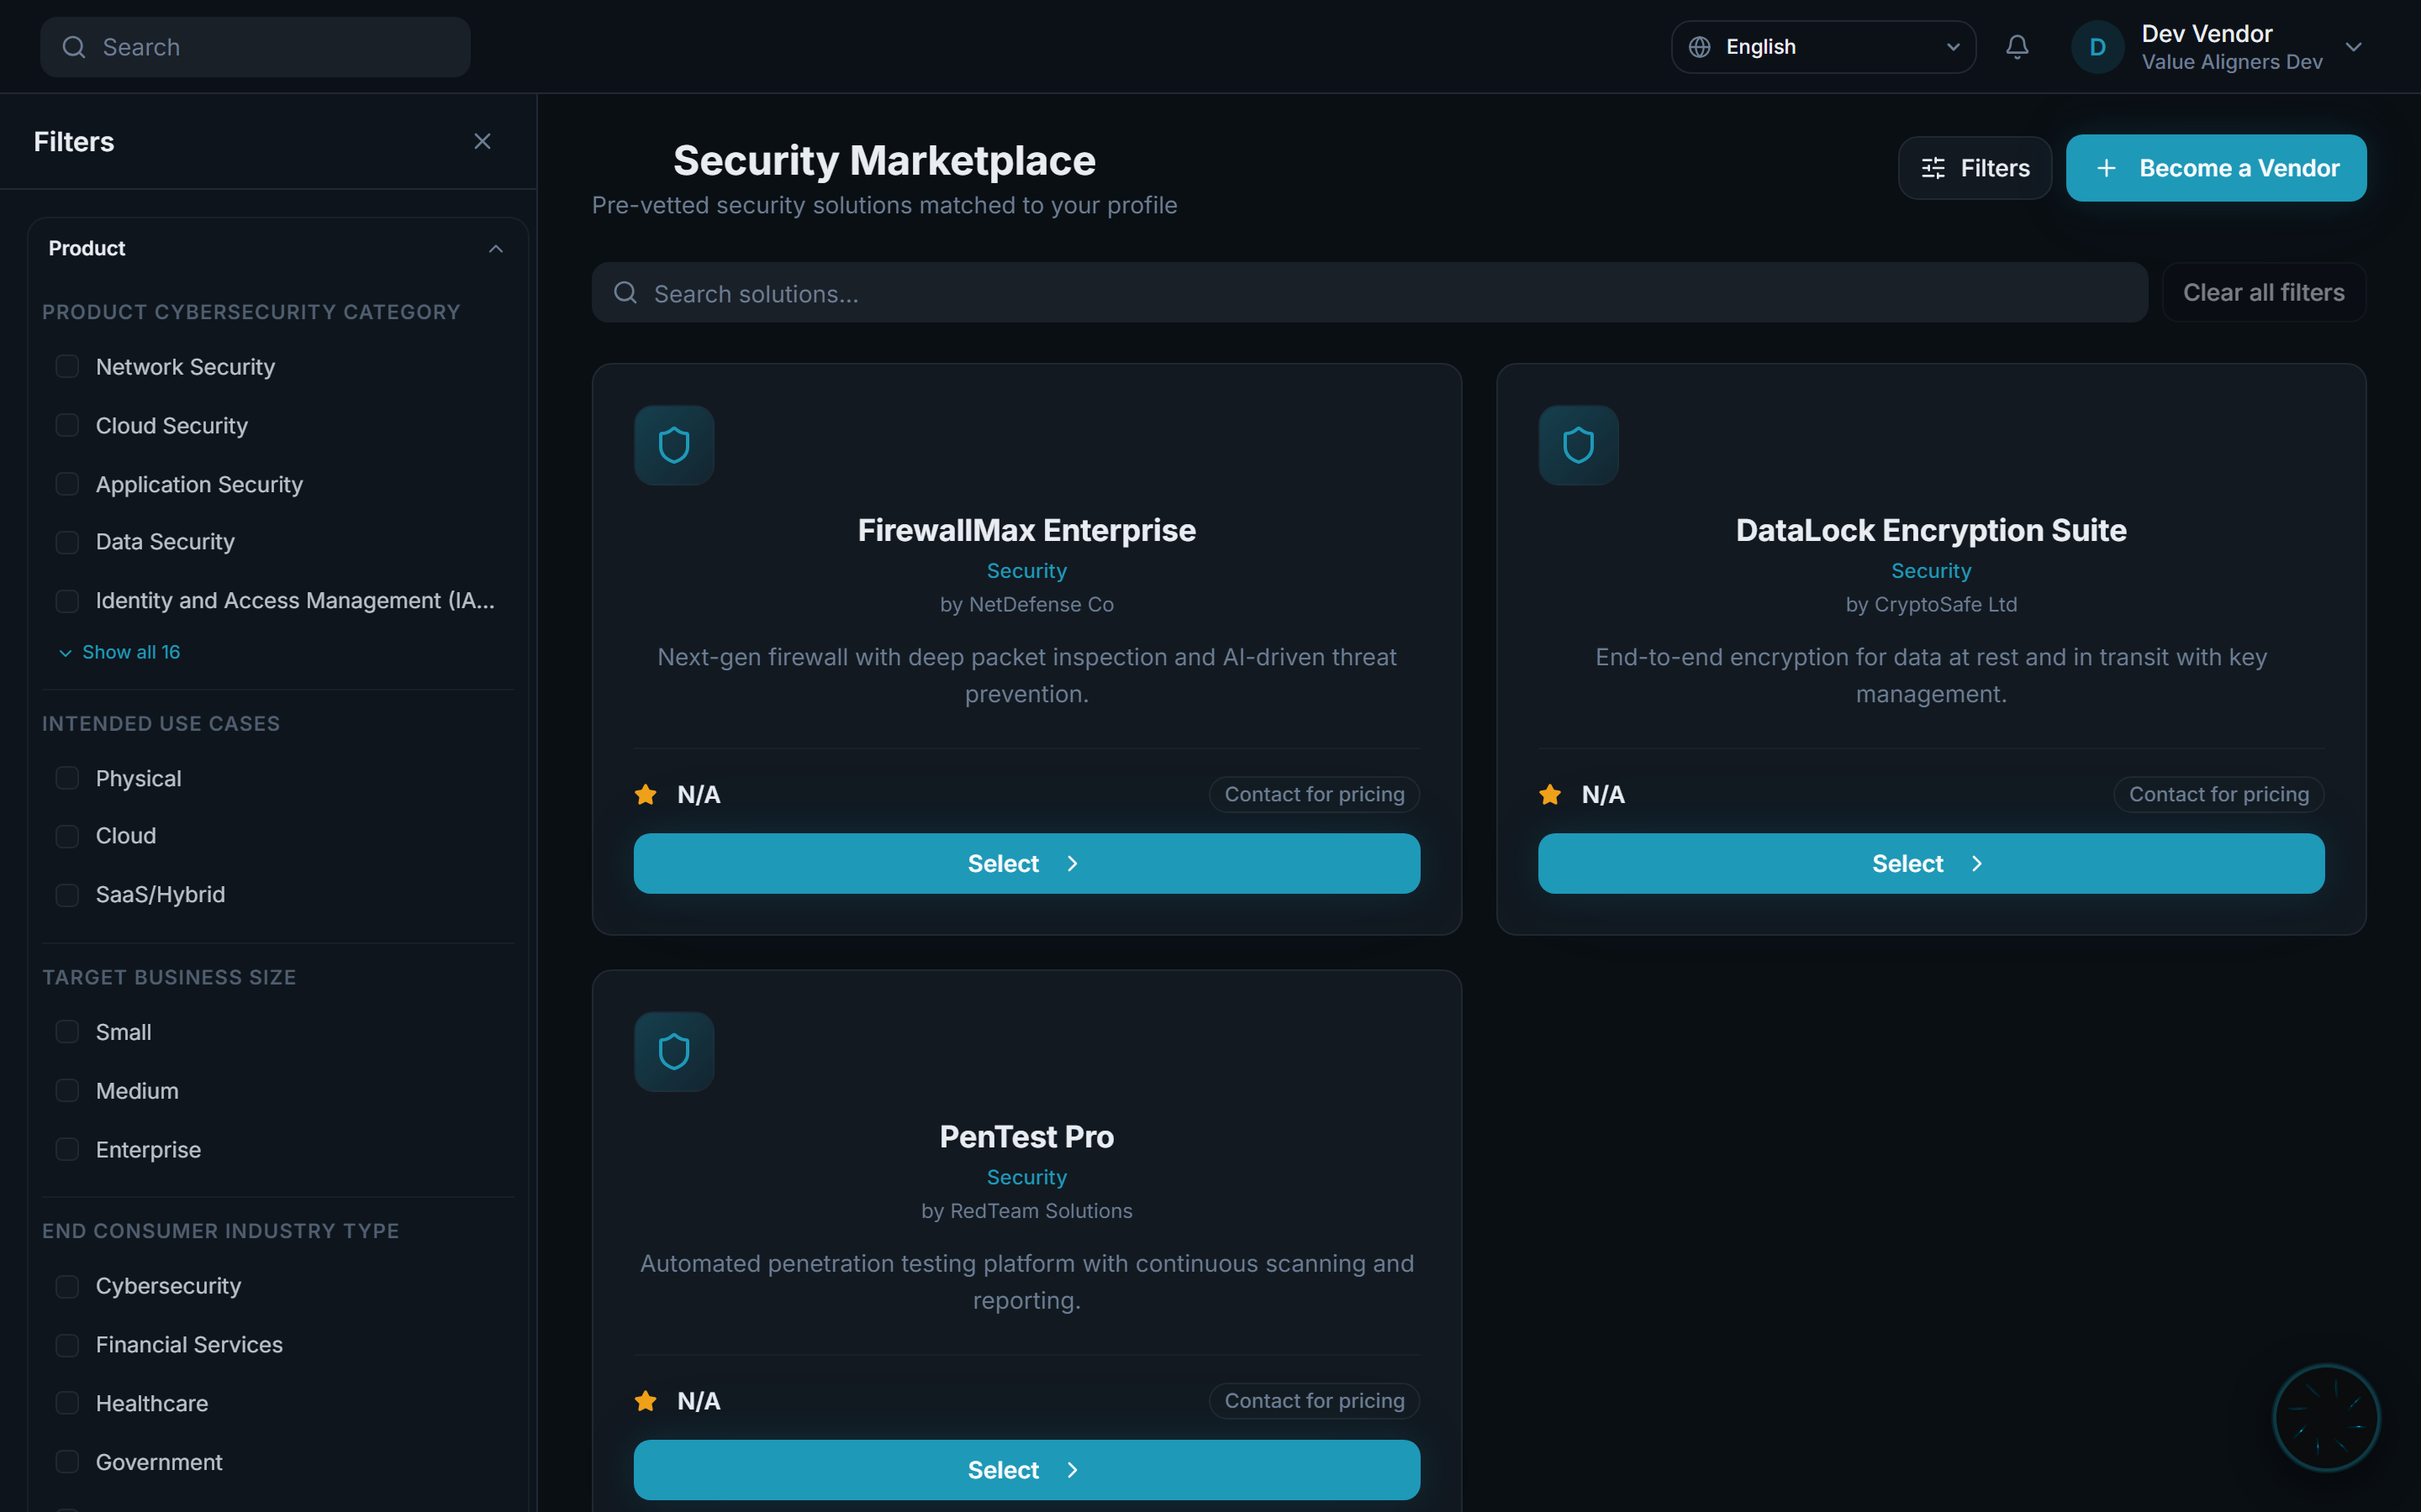
Task: Check the Physical use case
Action: [x=67, y=778]
